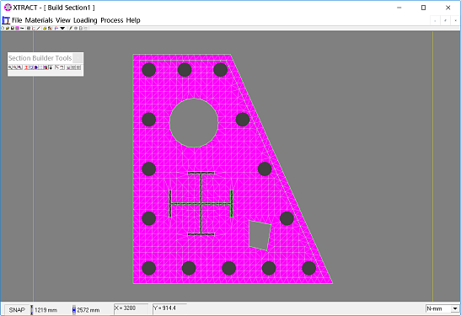The width and height of the screenshot is (461, 316).
Task: Click the diamond-shaped void in the section
Action: 260,235
